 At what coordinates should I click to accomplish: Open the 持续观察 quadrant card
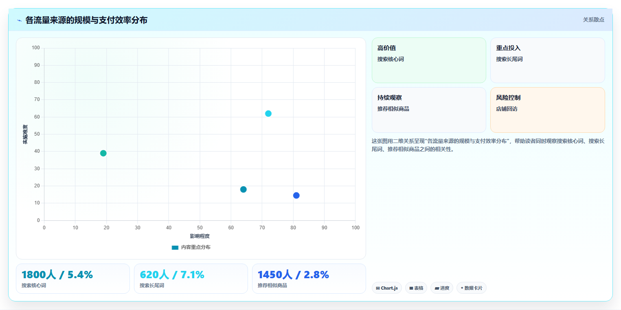429,110
